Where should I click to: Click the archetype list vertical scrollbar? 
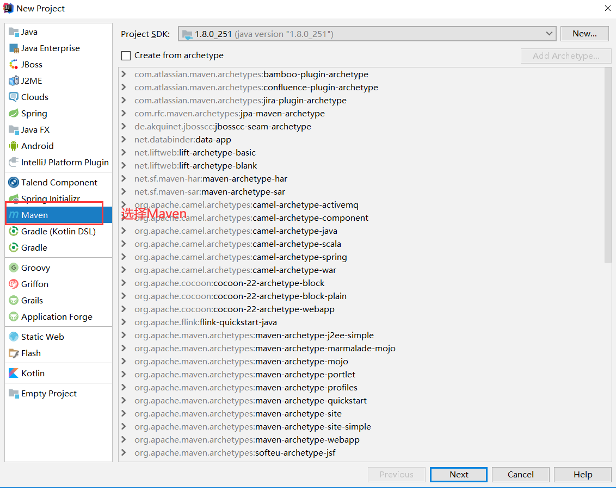[608, 165]
